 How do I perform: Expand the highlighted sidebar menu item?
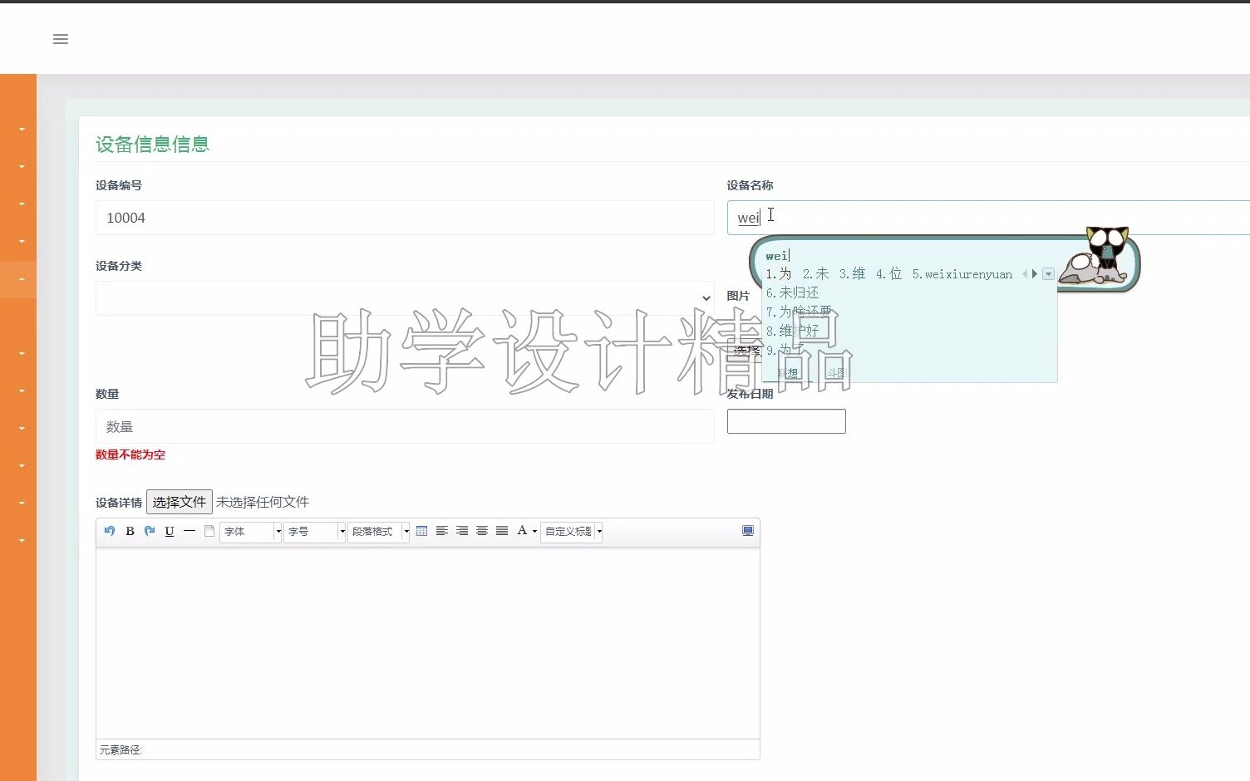(x=18, y=278)
